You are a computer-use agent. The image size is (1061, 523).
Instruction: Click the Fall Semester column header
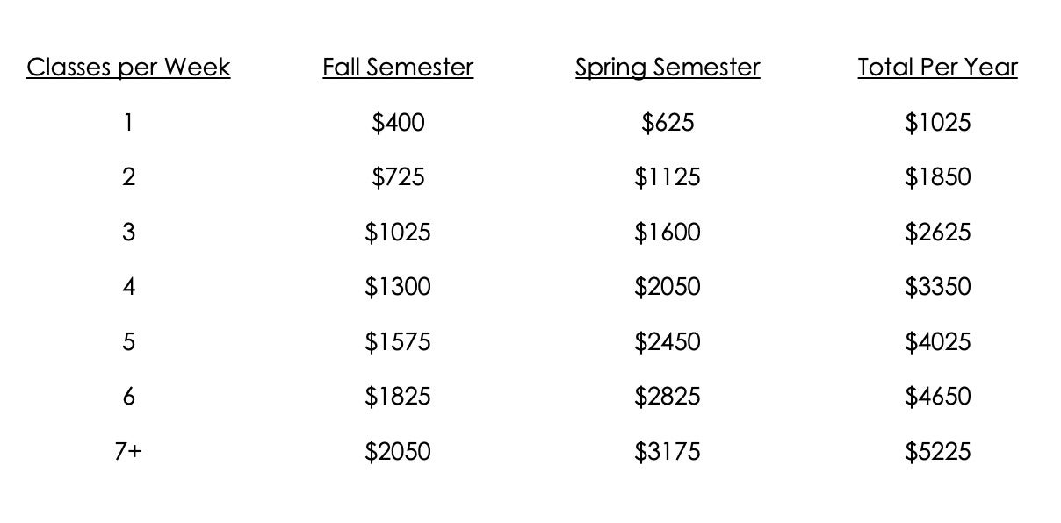click(x=398, y=68)
